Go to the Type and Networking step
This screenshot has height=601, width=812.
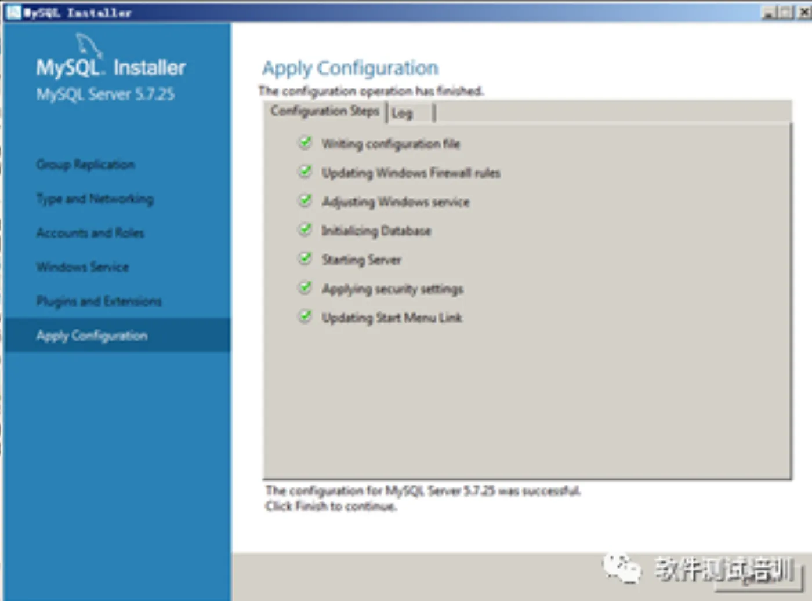(x=95, y=199)
